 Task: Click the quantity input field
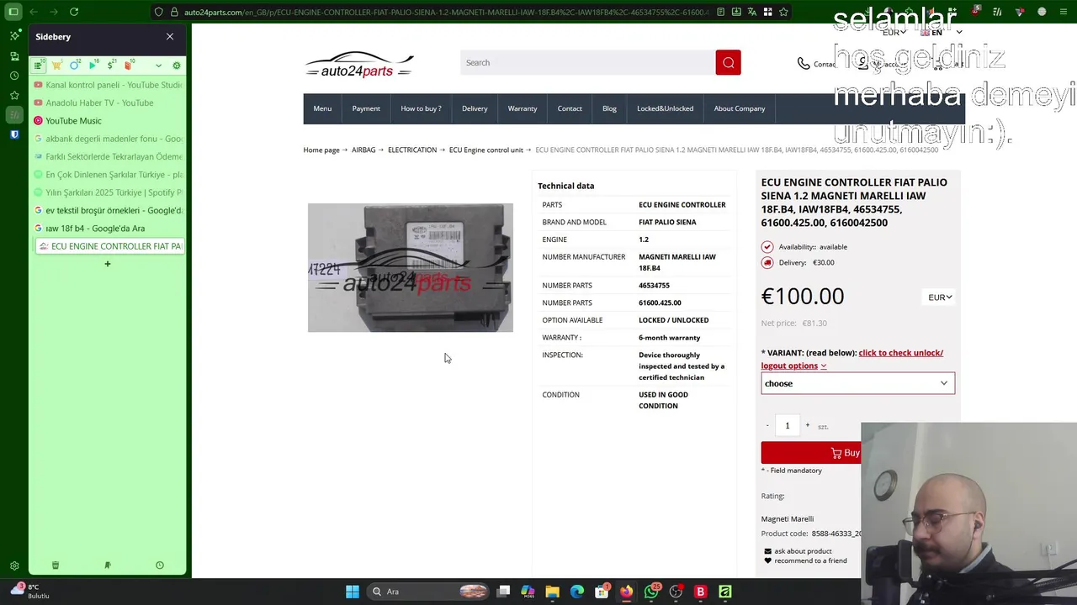788,425
